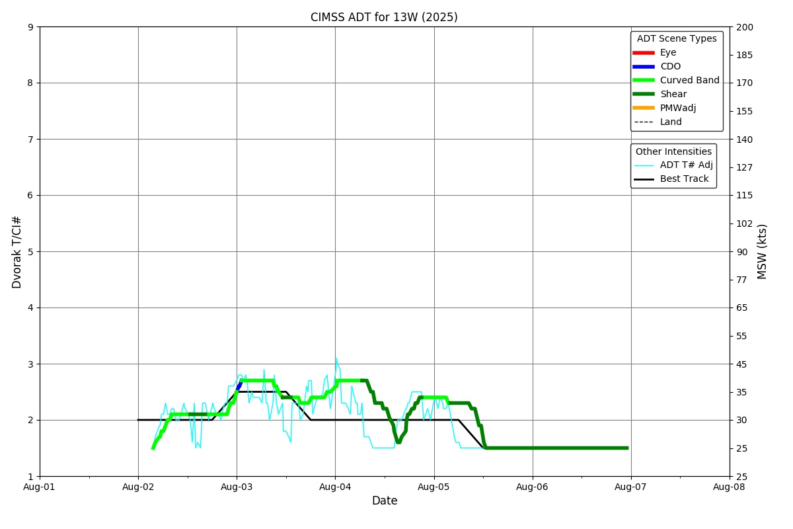The image size is (793, 529).
Task: Click the Other Intensities legend heading
Action: [673, 152]
